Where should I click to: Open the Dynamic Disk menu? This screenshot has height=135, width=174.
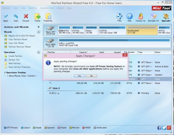tap(47, 8)
